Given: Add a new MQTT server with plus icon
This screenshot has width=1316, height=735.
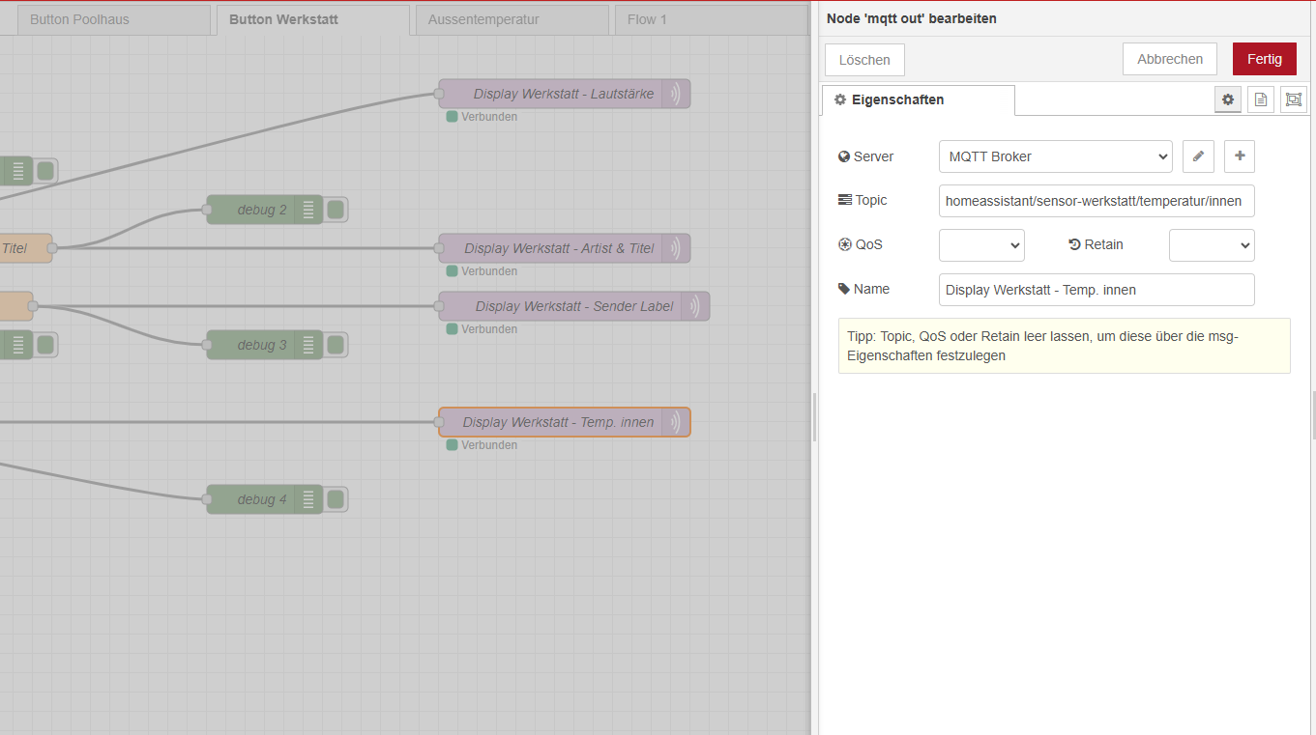Looking at the screenshot, I should point(1240,156).
